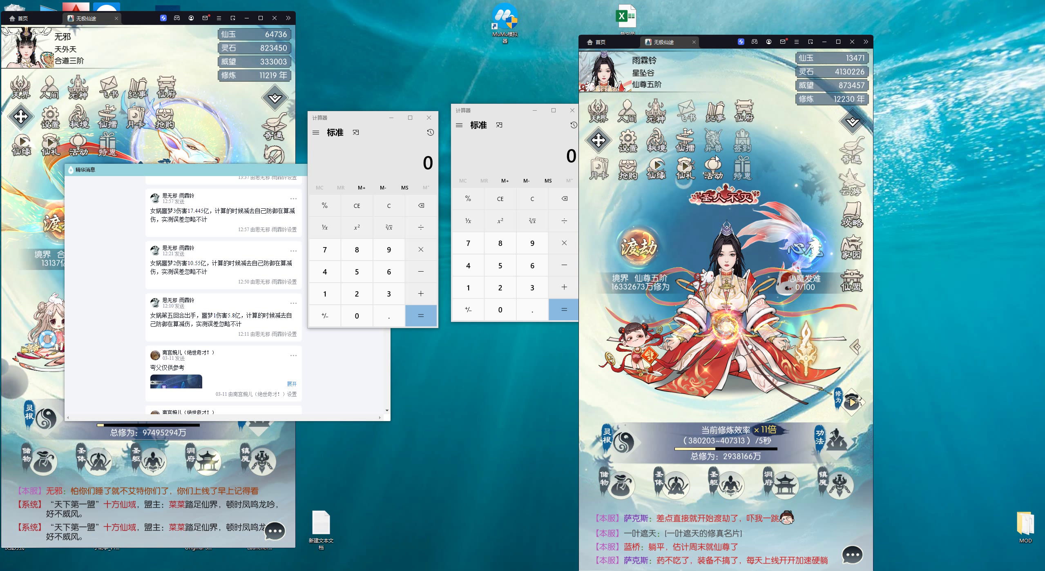Viewport: 1045px width, 571px height.
Task: Open 圣体 icon in left game window
Action: [x=94, y=461]
